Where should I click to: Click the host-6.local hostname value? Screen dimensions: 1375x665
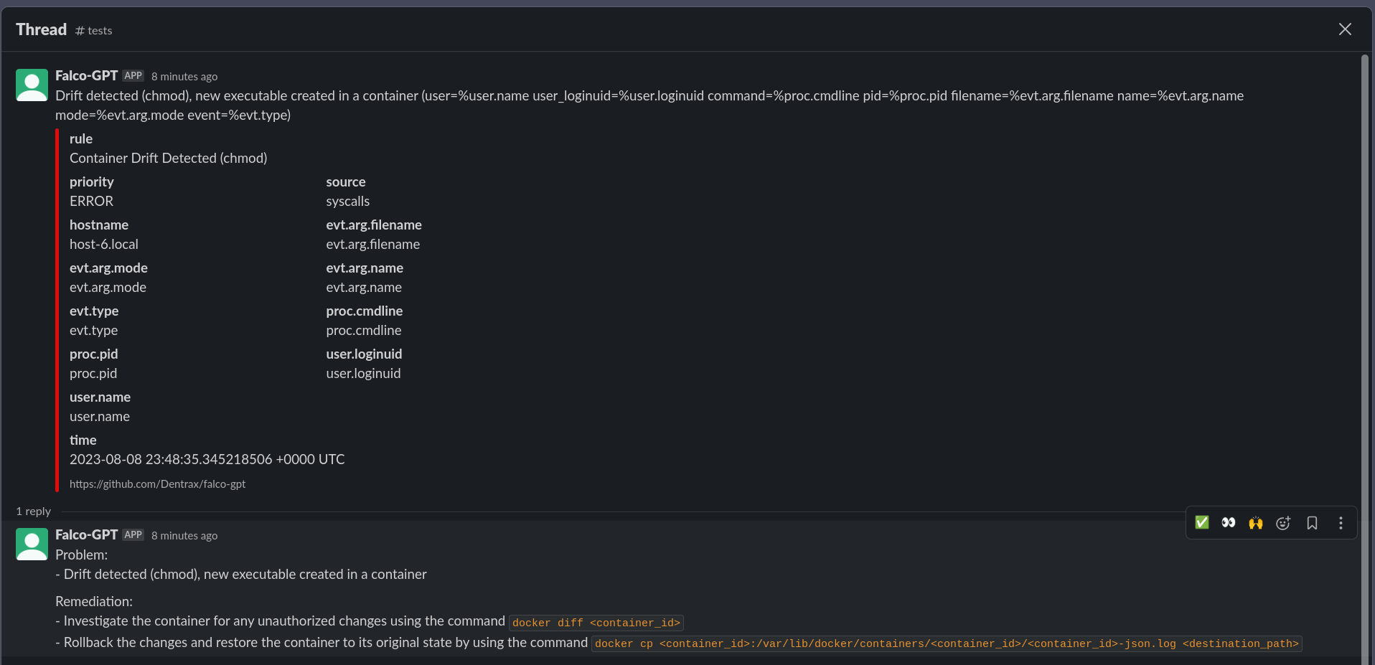[x=104, y=244]
